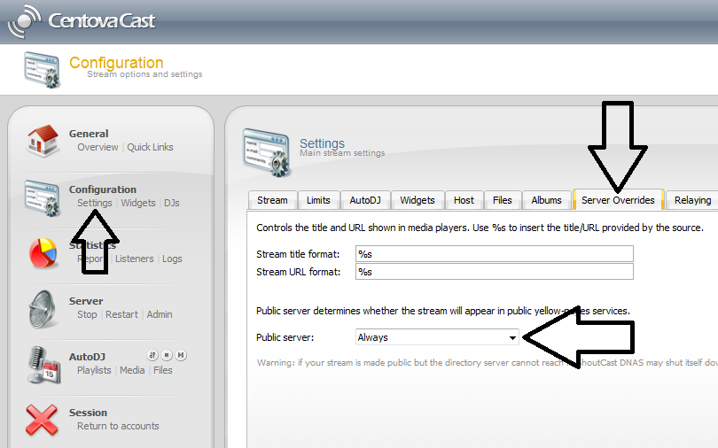
Task: Click the Server satellite dish icon
Action: click(x=43, y=310)
